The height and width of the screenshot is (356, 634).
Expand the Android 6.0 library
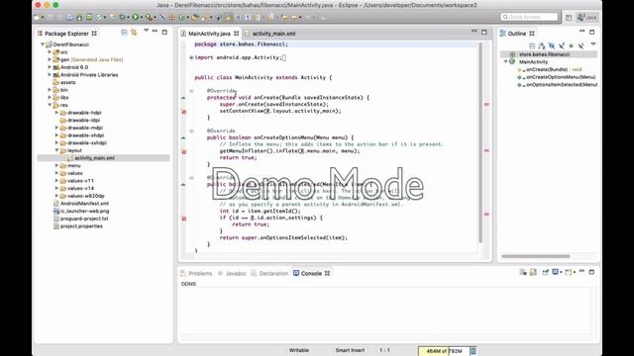50,67
